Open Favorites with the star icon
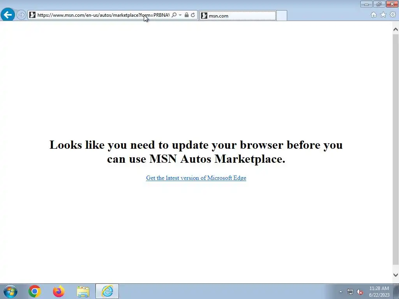Image resolution: width=399 pixels, height=299 pixels. tap(383, 15)
